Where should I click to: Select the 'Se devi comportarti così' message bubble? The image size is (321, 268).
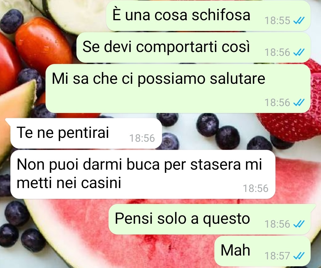pyautogui.click(x=193, y=48)
